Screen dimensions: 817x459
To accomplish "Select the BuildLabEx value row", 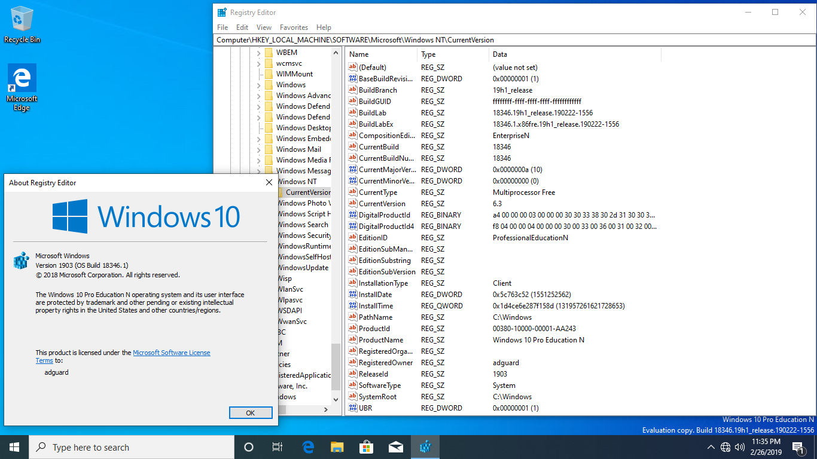I will point(502,124).
